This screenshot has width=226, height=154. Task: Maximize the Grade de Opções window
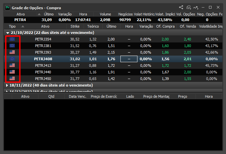210,7
